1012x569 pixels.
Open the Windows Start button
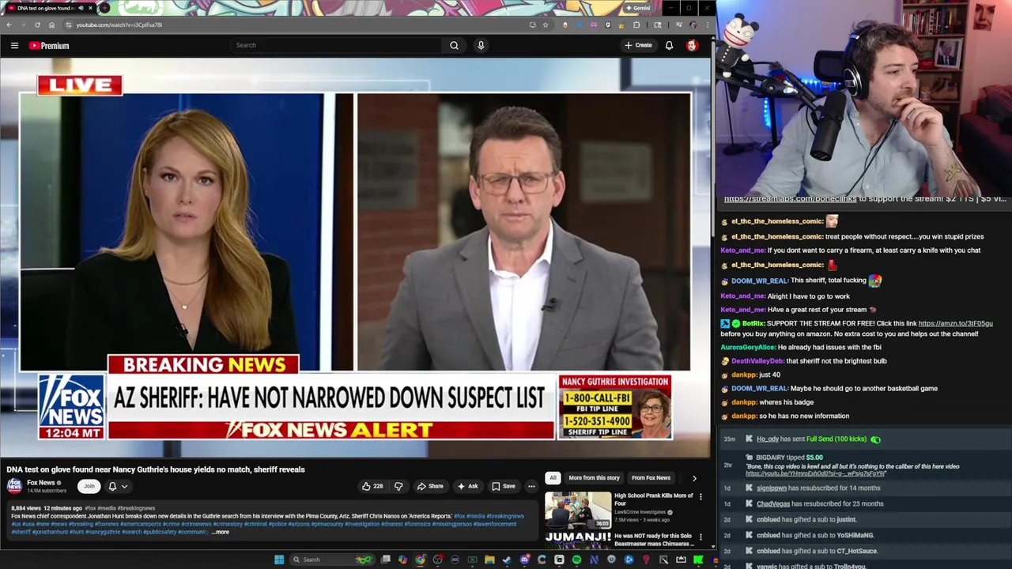[x=279, y=560]
